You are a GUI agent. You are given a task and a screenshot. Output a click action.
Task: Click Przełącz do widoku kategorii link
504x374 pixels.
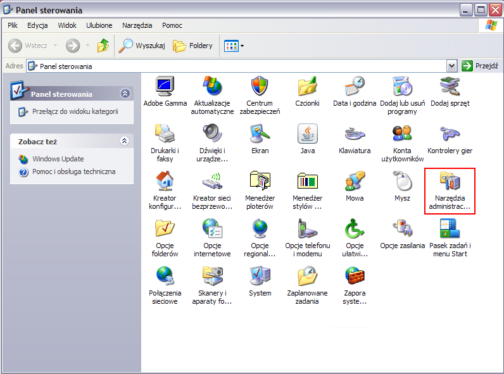click(75, 111)
